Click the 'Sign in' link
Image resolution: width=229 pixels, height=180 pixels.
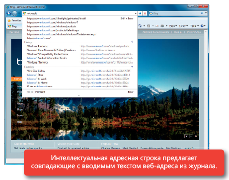pos(178,32)
